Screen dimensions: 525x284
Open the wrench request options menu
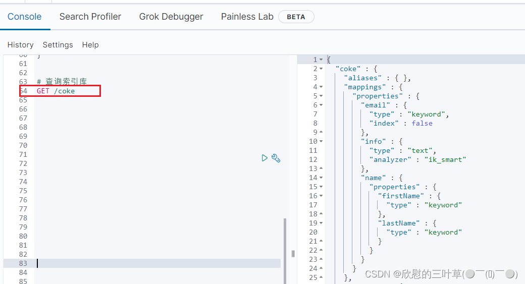pos(276,158)
